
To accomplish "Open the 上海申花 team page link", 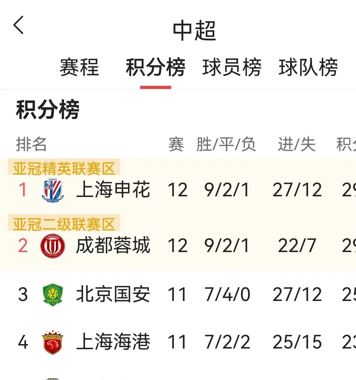I will pyautogui.click(x=113, y=189).
